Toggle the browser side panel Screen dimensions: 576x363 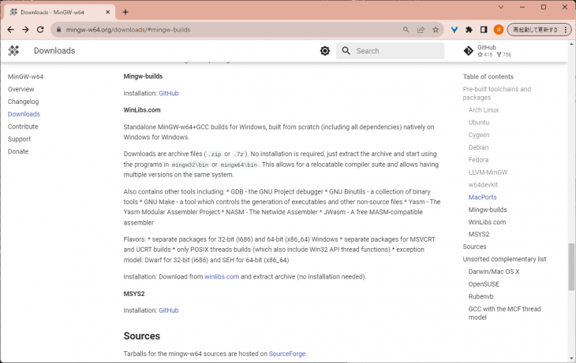(484, 29)
